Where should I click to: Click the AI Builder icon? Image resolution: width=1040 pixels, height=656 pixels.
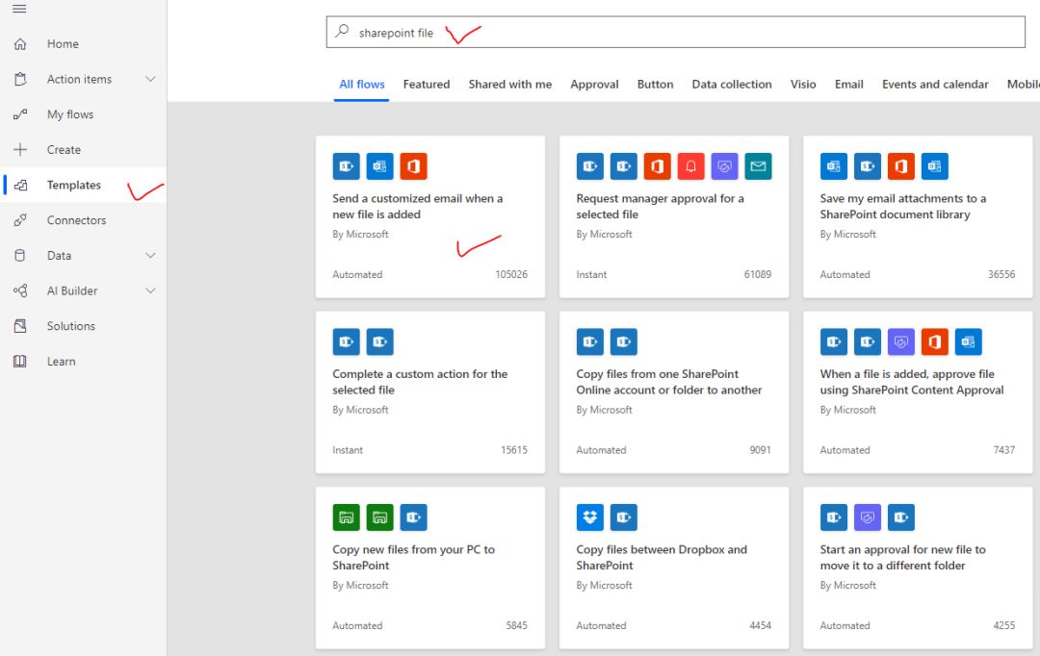[20, 290]
